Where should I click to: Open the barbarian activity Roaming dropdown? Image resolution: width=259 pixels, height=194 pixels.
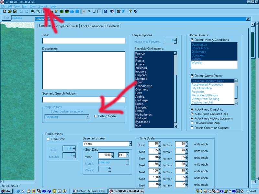tap(87, 117)
